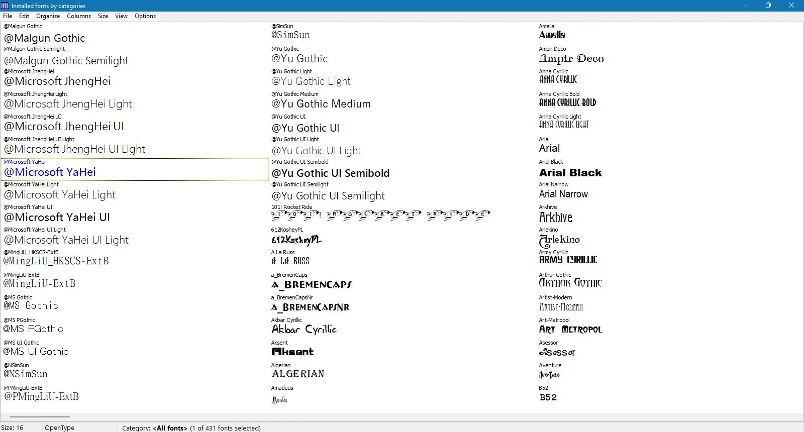The width and height of the screenshot is (804, 432).
Task: Click the app icon in the title bar
Action: click(5, 6)
